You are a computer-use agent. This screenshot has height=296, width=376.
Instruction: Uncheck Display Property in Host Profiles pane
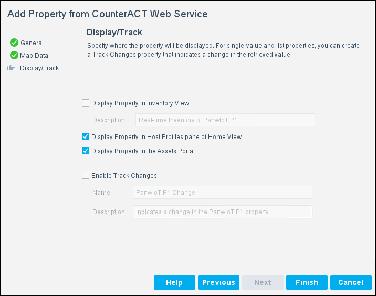pos(86,137)
